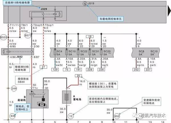Click the '8/87' relay pin label
Viewport: 171px width, 123px height.
tap(36, 57)
